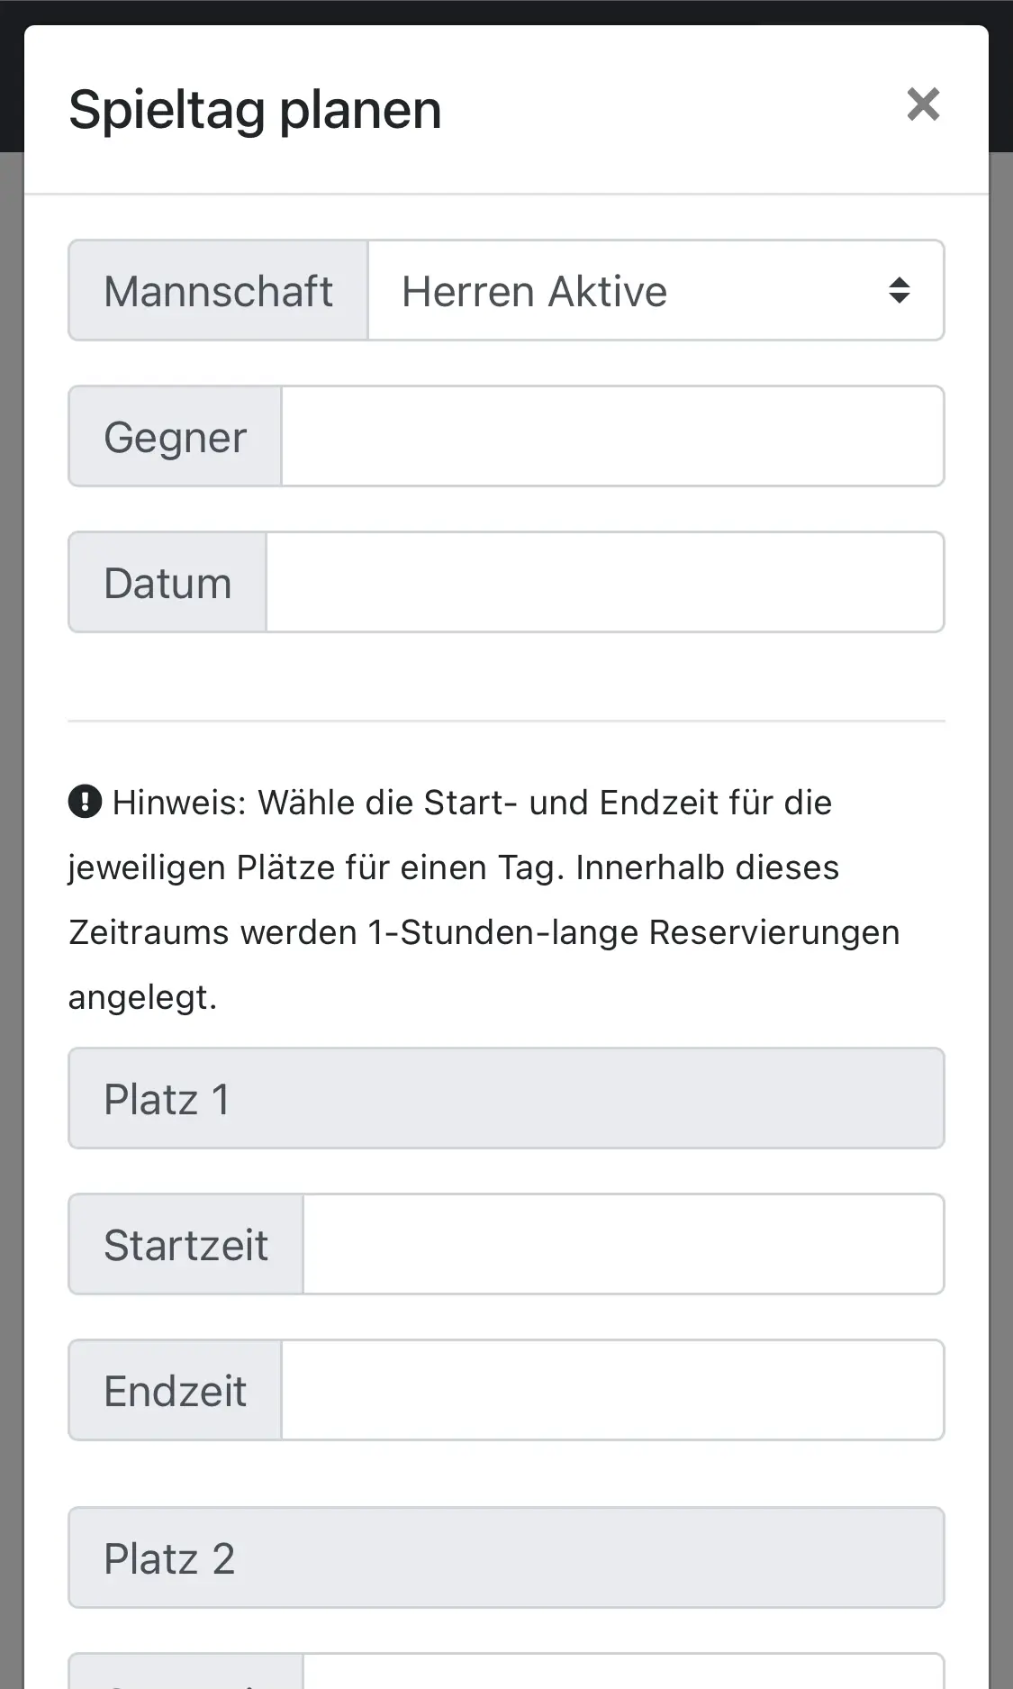Select the Platz 1 header row
Screen dimensions: 1013x1689
pos(506,1099)
